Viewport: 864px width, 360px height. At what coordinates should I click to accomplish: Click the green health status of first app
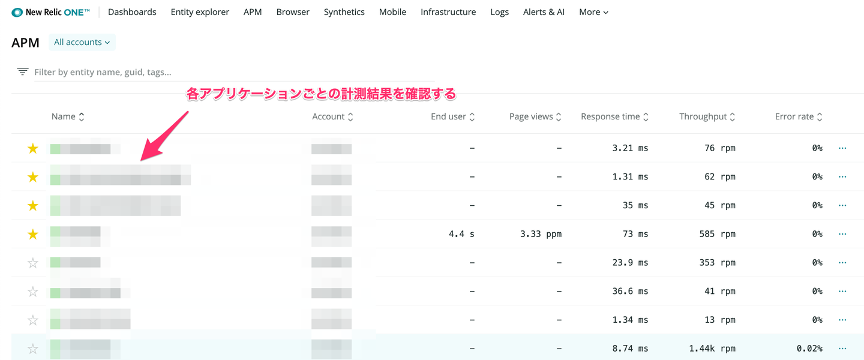tap(55, 148)
